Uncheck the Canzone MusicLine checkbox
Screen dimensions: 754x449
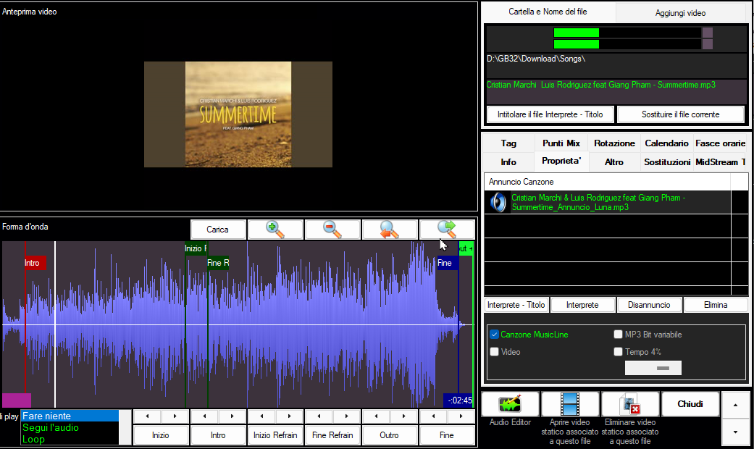pyautogui.click(x=494, y=335)
